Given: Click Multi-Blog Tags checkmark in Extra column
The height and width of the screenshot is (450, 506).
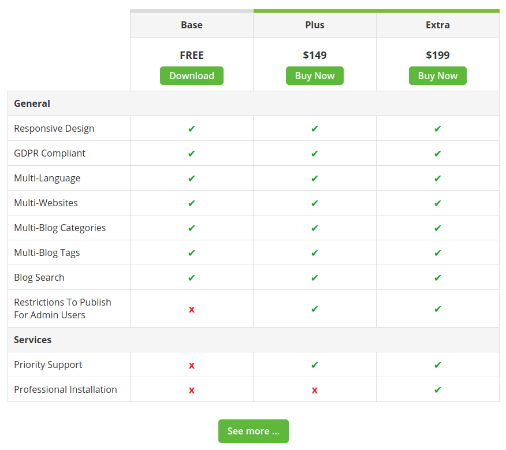Looking at the screenshot, I should click(438, 253).
